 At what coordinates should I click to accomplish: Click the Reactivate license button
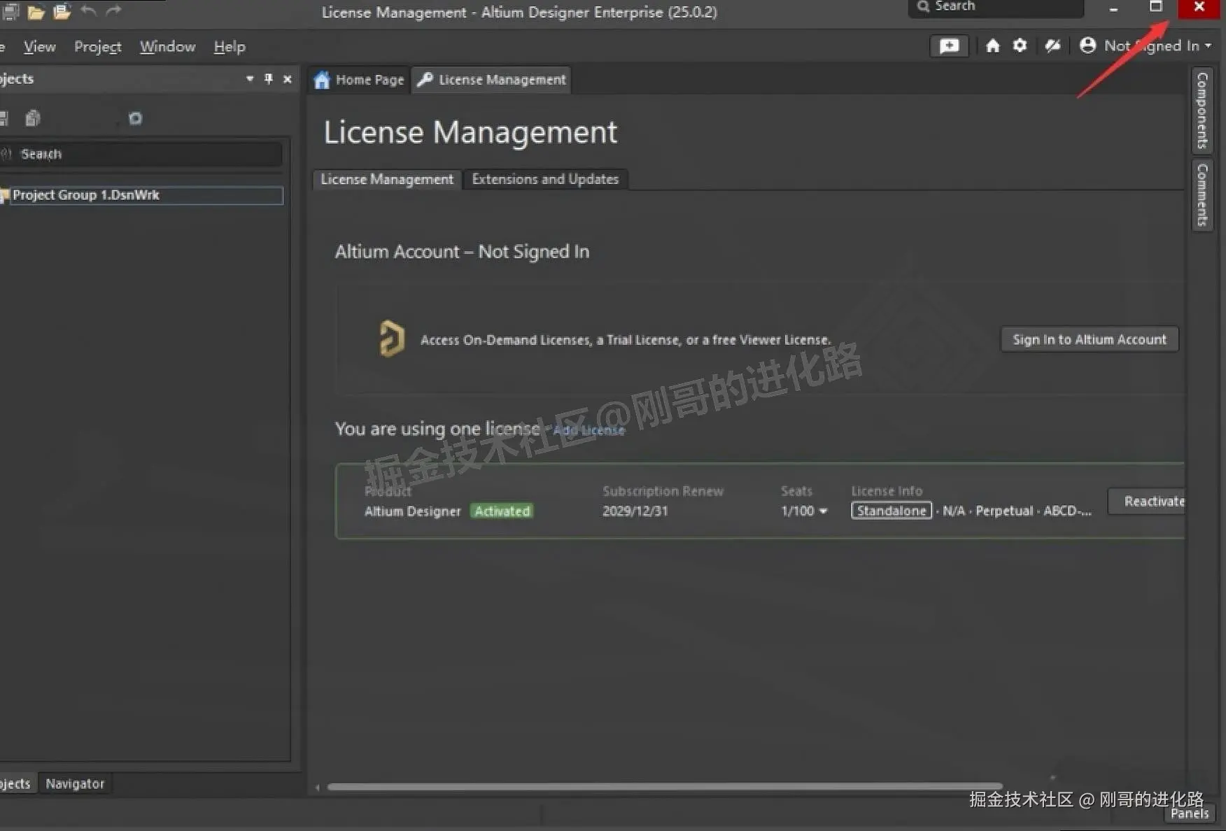tap(1148, 501)
